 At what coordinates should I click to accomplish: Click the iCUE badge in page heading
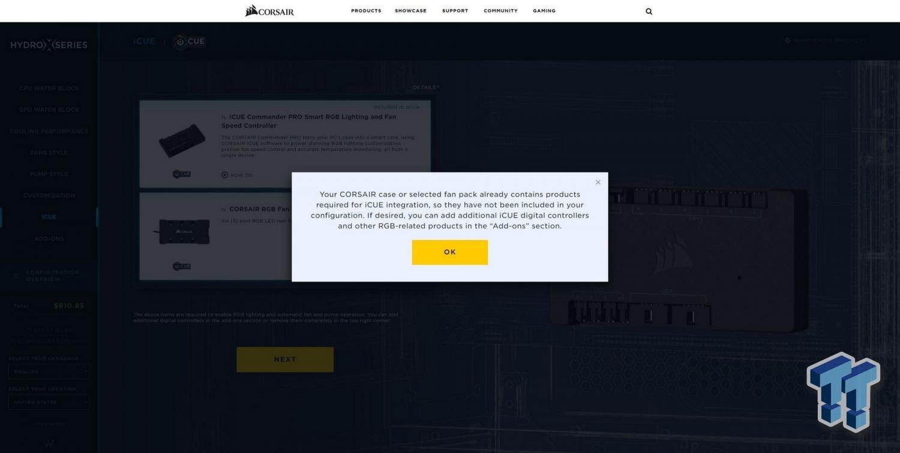pos(189,41)
